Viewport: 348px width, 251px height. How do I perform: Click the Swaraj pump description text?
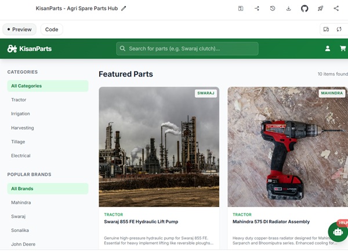[x=158, y=241]
